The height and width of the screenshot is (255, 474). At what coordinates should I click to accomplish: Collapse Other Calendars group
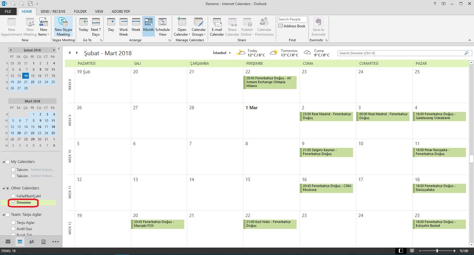pos(4,189)
